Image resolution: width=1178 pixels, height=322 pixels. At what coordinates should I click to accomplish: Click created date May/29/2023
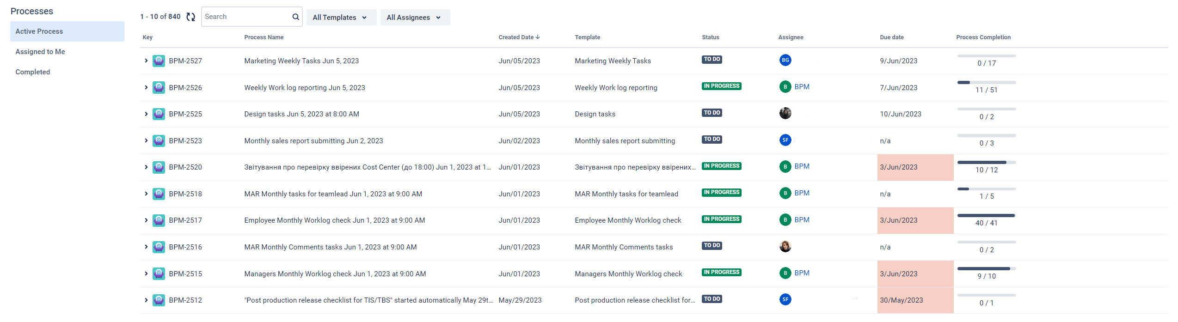(x=520, y=300)
